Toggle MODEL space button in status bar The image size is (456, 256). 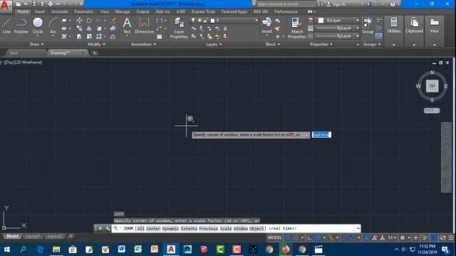click(274, 238)
